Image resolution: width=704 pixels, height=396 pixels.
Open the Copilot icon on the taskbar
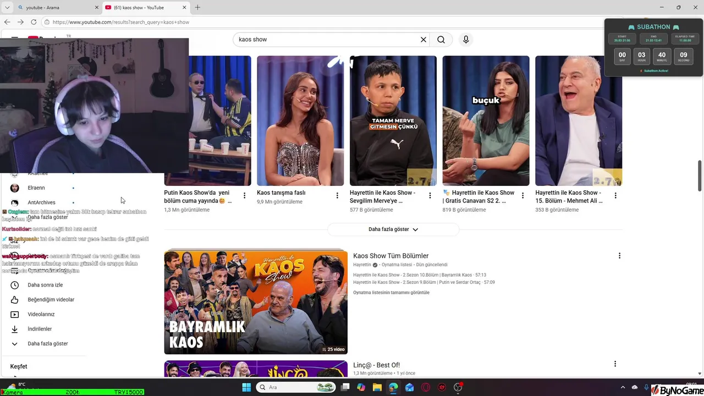pyautogui.click(x=361, y=387)
